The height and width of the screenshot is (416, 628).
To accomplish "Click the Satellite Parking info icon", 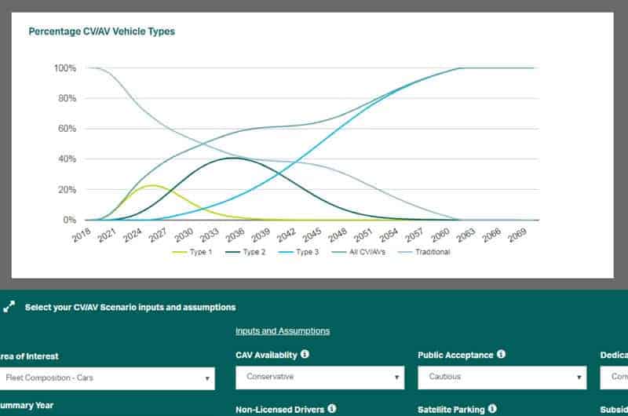I will [x=491, y=409].
